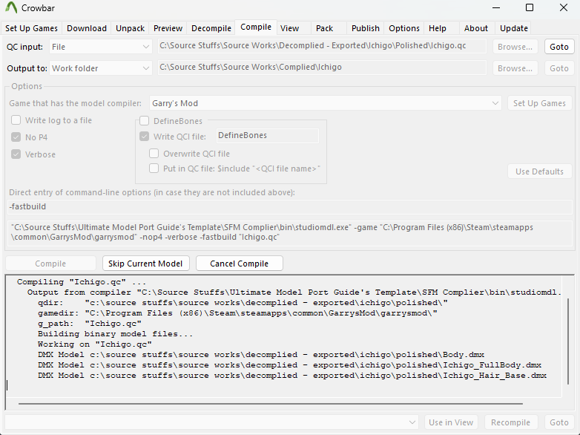Click the QC input file path field
Screen dimensions: 580x435
pos(322,46)
